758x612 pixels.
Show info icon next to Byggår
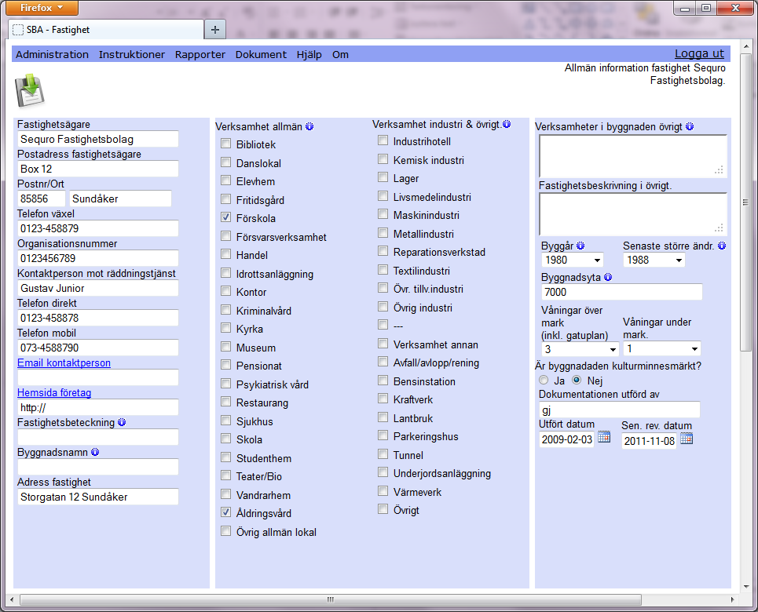(x=580, y=246)
